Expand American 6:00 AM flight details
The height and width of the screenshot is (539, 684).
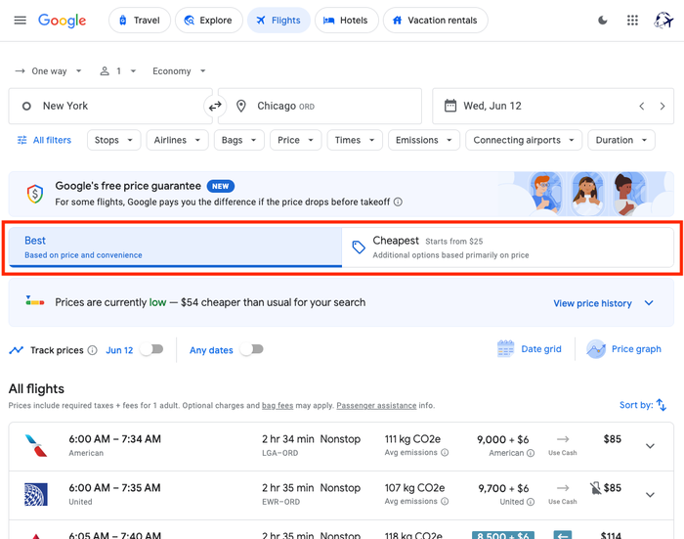(650, 446)
